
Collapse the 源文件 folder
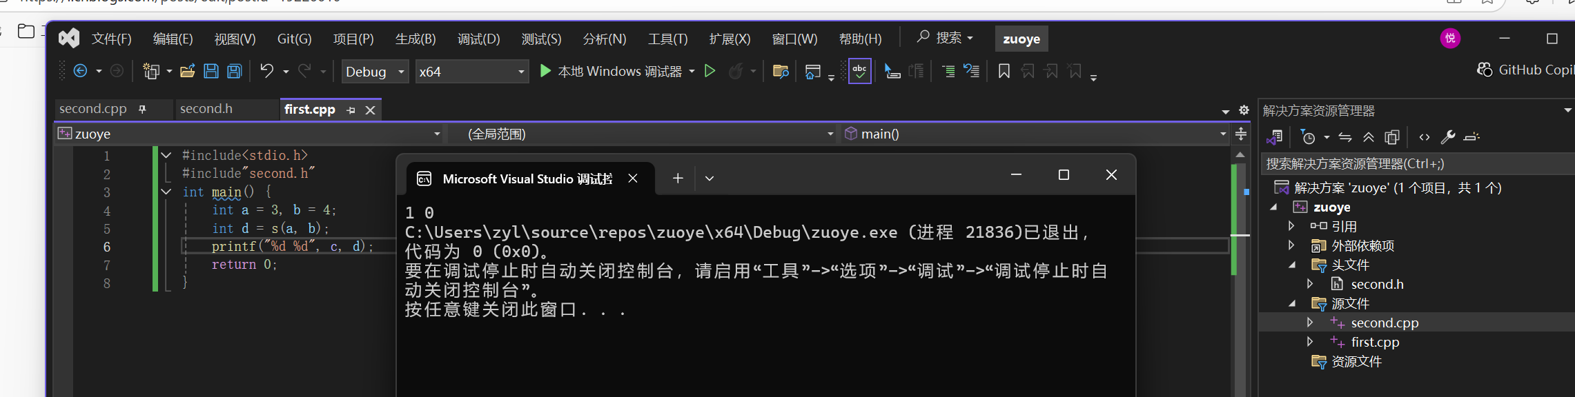point(1292,303)
